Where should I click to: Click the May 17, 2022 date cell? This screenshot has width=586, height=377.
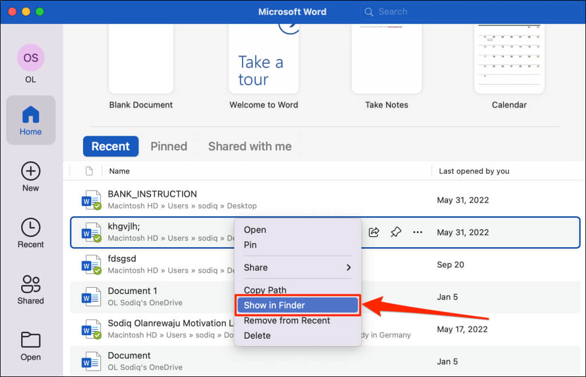462,329
